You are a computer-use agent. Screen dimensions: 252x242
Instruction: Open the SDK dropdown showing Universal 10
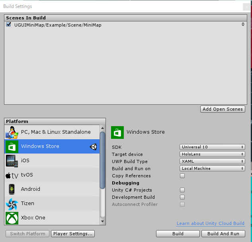[212, 147]
